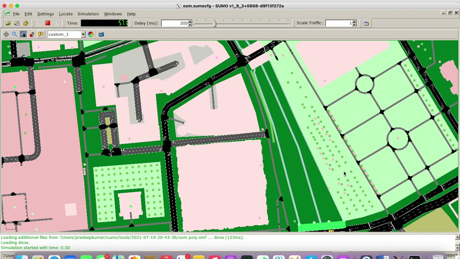Toggle the selection magnifier with cursor icon

(x=23, y=34)
